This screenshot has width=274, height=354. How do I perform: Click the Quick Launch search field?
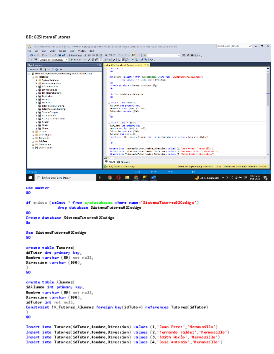tap(228, 46)
